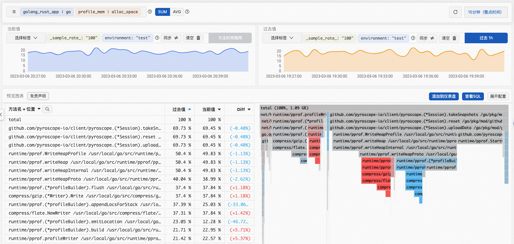Click the orange past value area chart
Screen dimensions: 514x244
pos(394,60)
